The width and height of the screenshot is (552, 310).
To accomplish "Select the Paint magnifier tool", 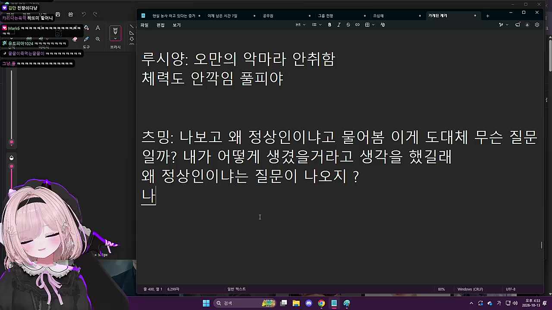I will tap(98, 39).
